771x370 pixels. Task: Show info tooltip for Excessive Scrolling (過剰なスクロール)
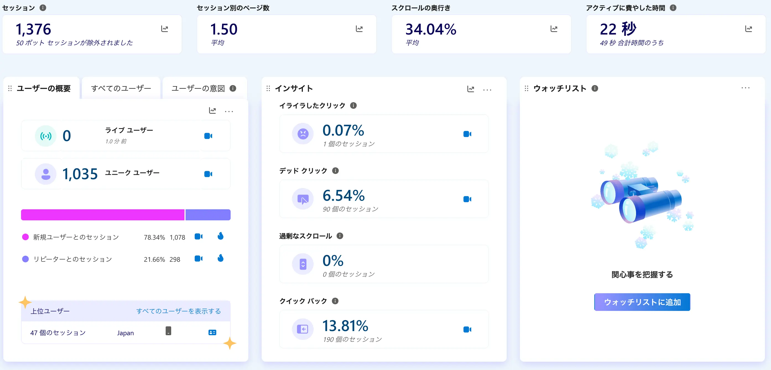[340, 236]
